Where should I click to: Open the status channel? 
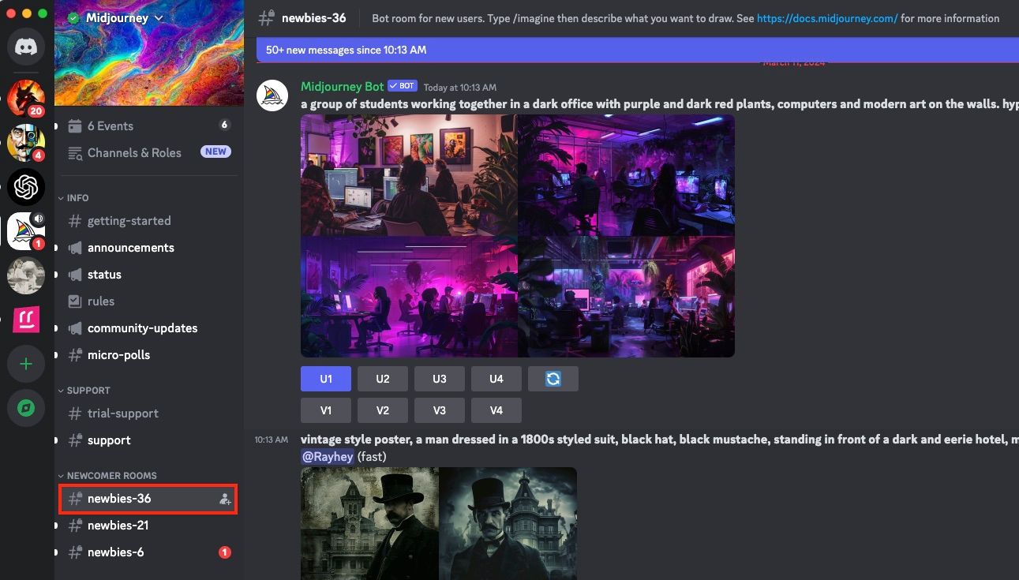point(148,275)
